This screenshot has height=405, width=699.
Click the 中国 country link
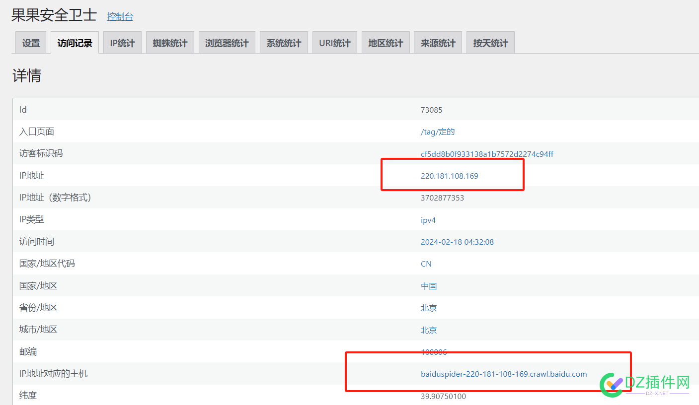click(x=429, y=286)
